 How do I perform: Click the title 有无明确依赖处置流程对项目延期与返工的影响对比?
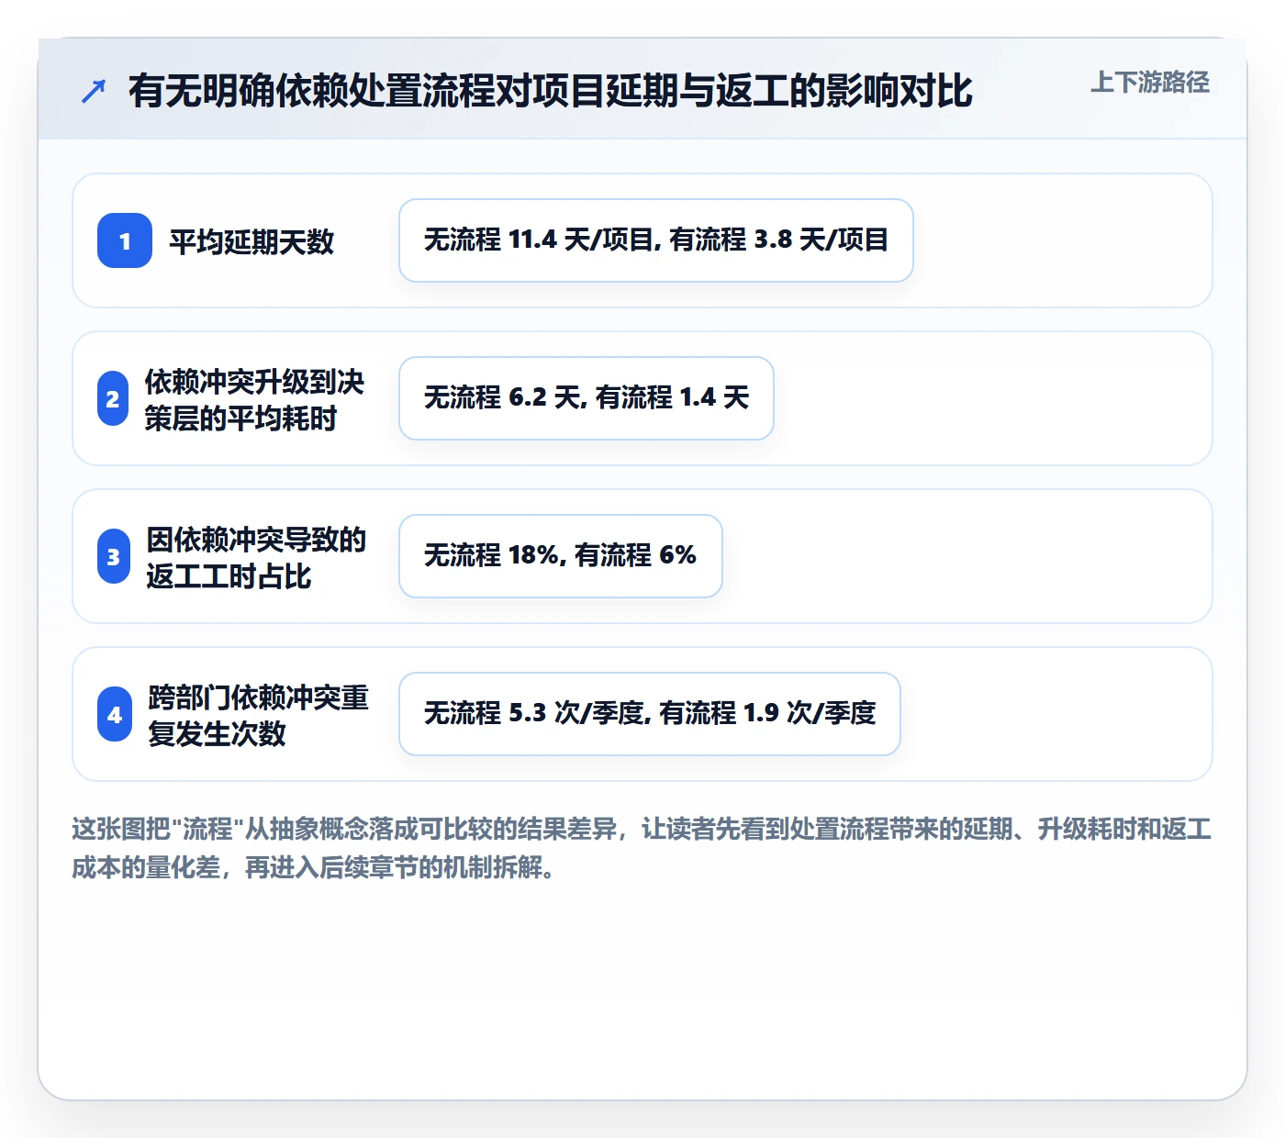(550, 91)
